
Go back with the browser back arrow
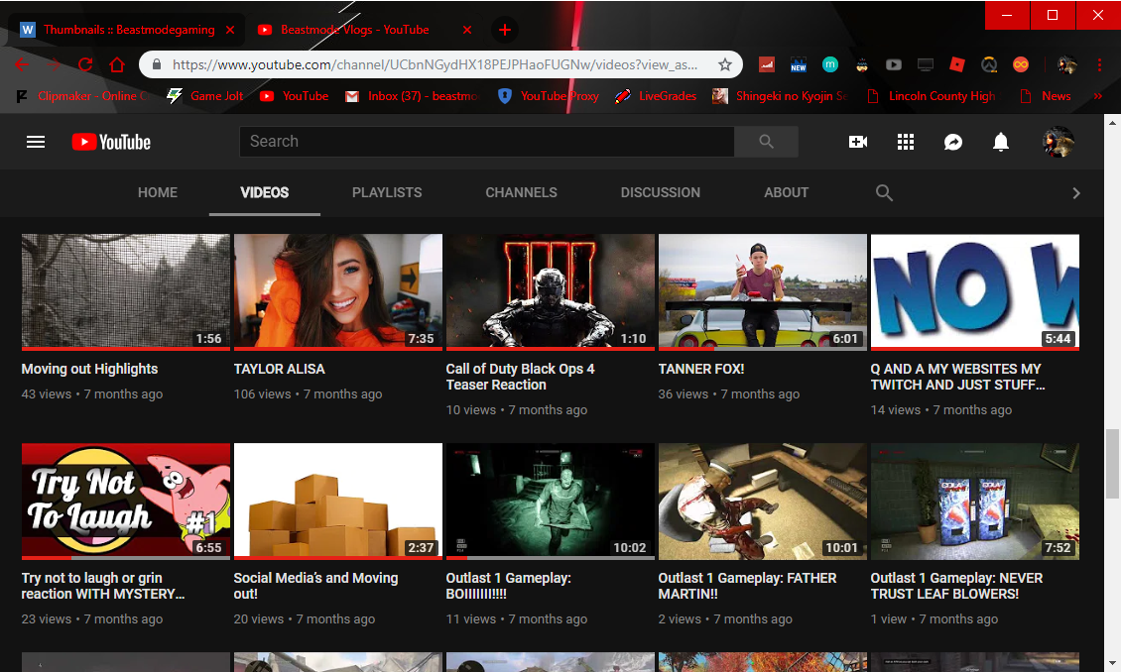[22, 65]
